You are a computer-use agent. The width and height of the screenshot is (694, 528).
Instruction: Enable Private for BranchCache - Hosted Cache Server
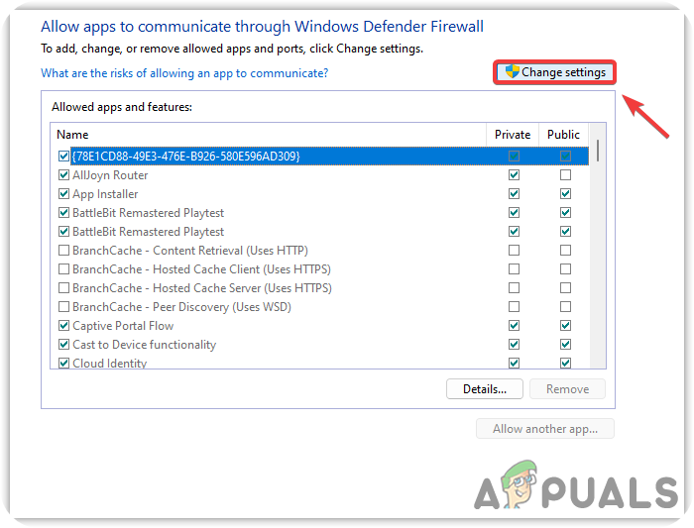click(514, 288)
